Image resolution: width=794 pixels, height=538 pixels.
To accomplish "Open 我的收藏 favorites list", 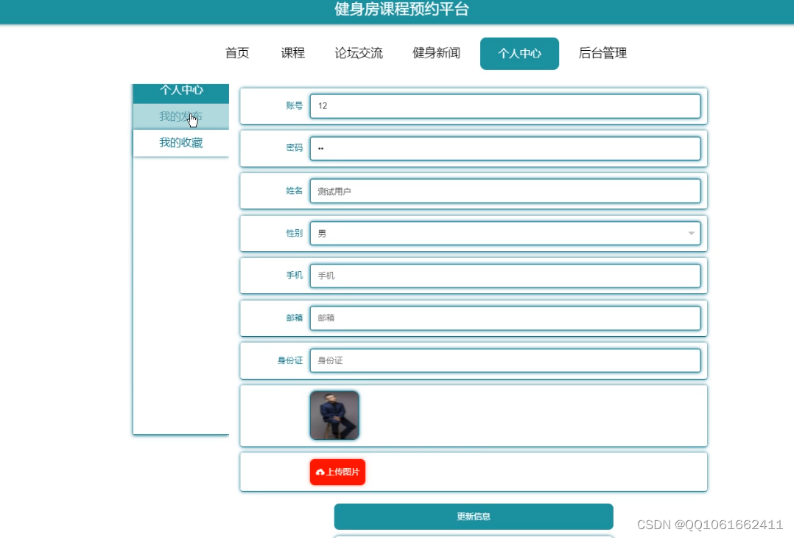I will (x=180, y=142).
